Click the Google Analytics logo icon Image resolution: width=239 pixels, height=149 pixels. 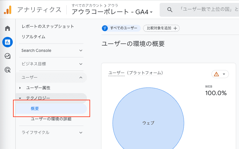click(8, 10)
